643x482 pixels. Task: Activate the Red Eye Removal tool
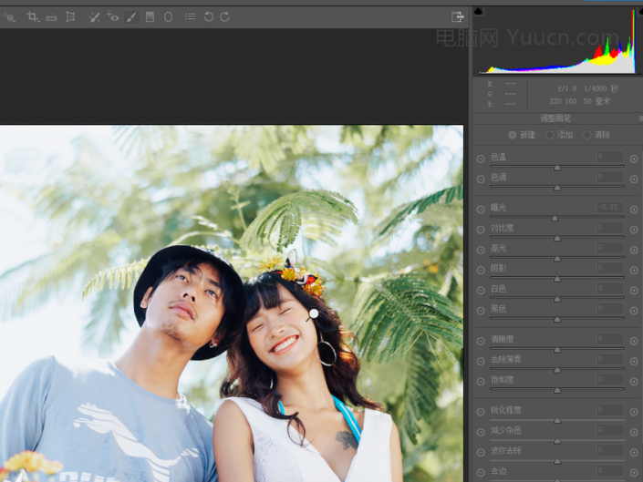pos(113,16)
